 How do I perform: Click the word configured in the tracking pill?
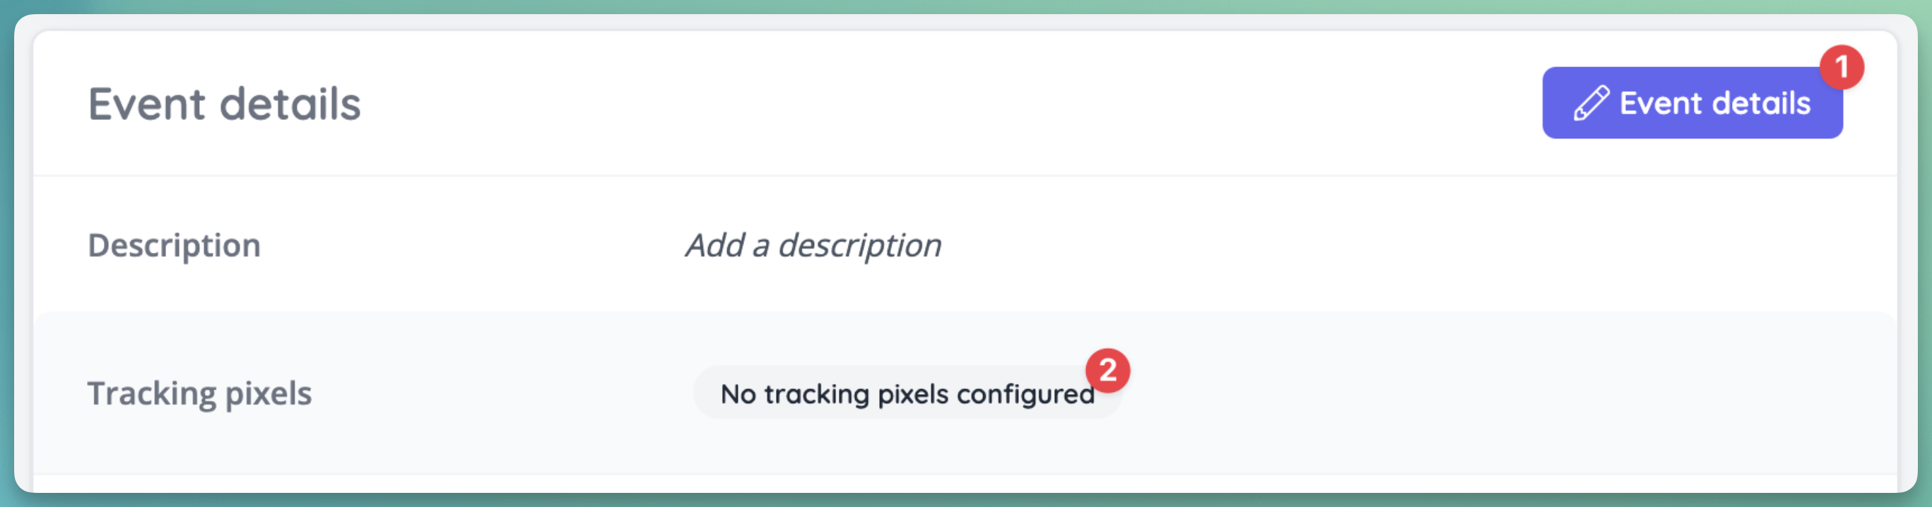pyautogui.click(x=1025, y=394)
